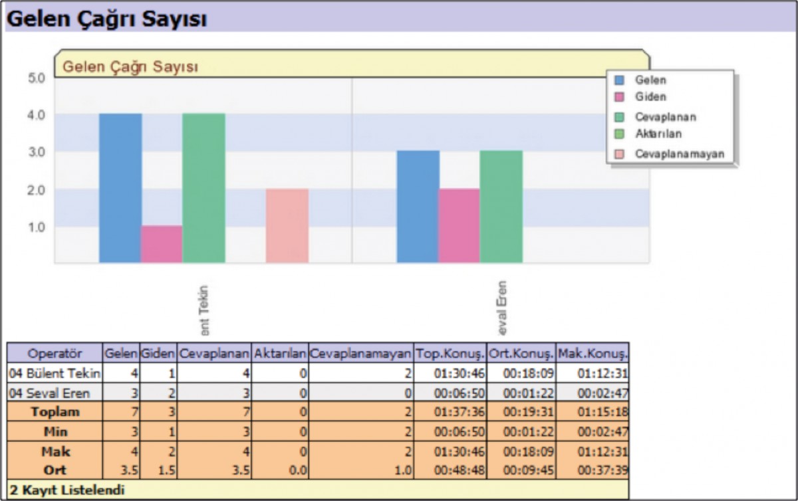798x501 pixels.
Task: Select Seval Eren's blue Gelen bar
Action: tap(418, 207)
